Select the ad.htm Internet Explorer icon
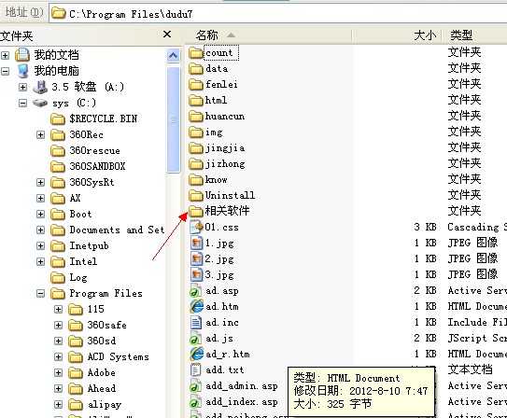 [196, 307]
